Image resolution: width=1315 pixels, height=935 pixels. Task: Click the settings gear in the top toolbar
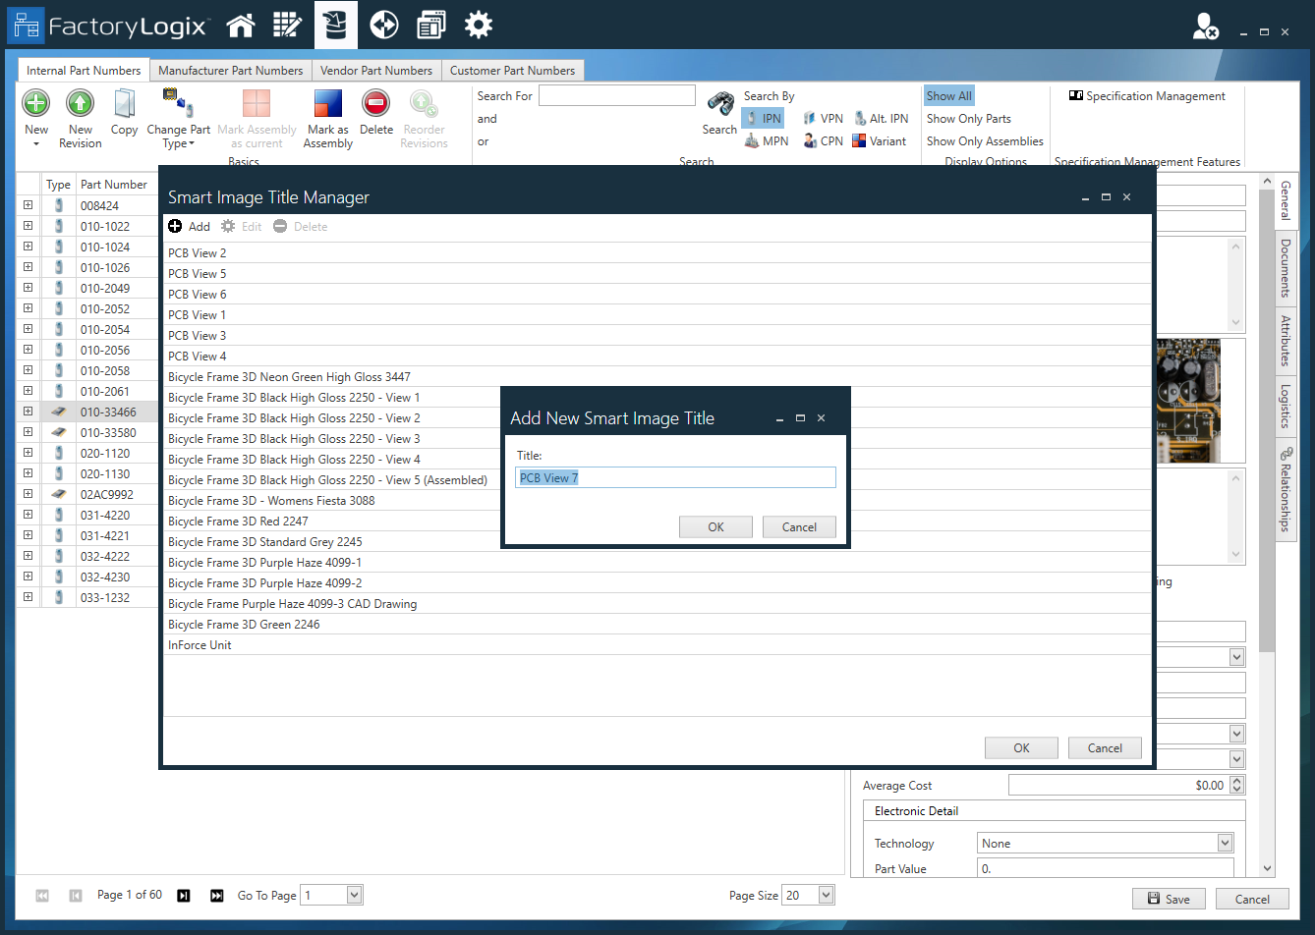click(x=479, y=25)
